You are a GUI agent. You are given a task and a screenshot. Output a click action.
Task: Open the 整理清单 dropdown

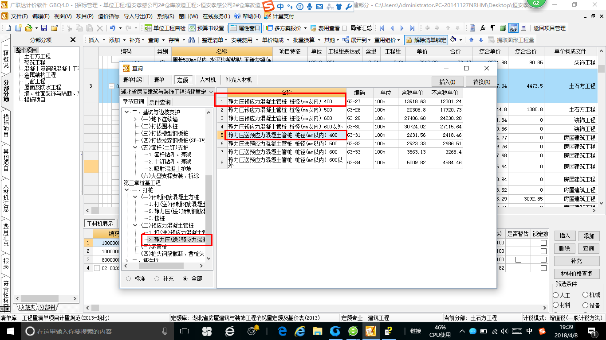point(215,40)
